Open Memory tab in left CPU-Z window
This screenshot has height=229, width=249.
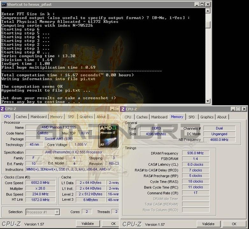click(56, 117)
